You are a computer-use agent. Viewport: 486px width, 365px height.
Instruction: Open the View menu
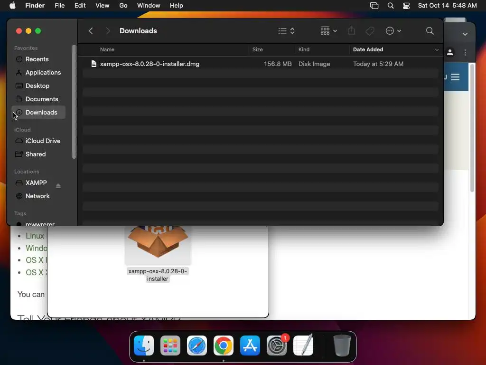click(x=103, y=6)
